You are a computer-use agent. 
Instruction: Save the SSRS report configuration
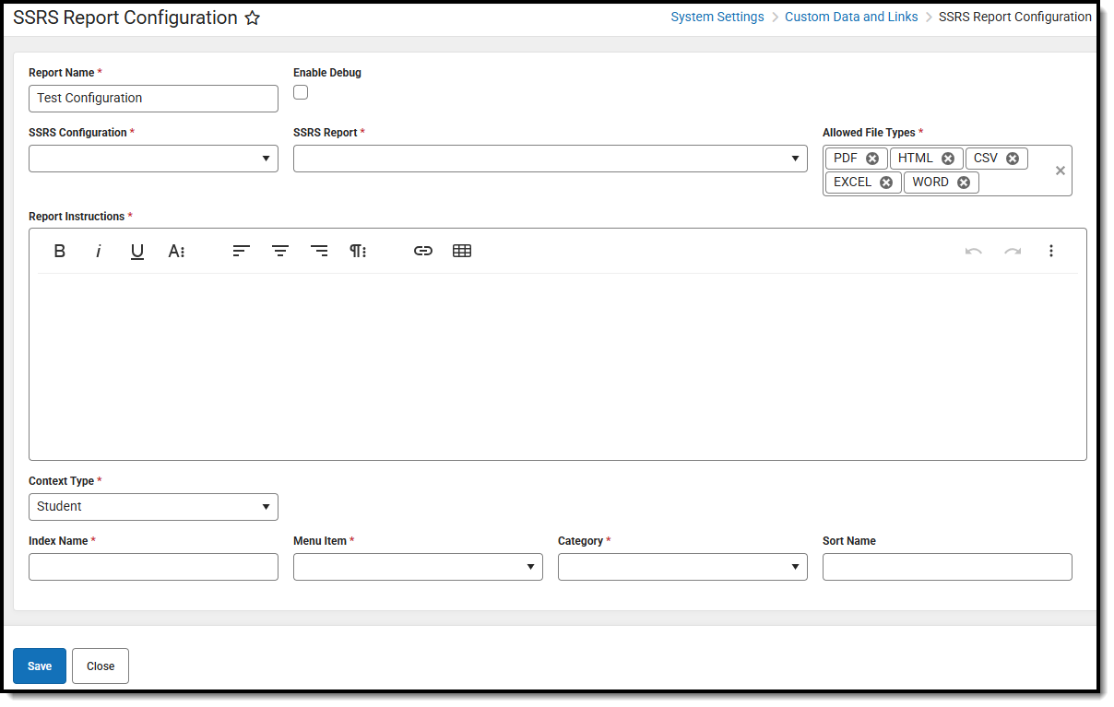tap(39, 666)
